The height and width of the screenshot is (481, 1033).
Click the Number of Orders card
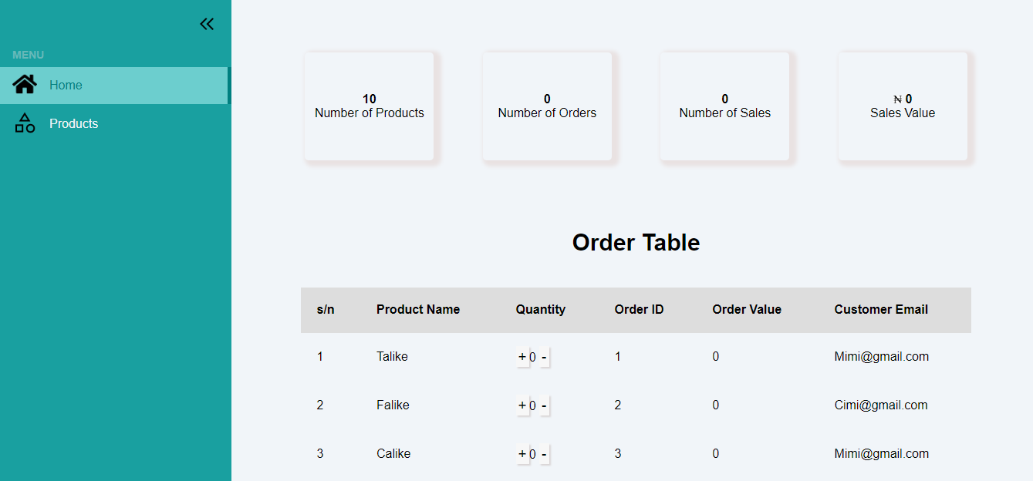coord(547,106)
